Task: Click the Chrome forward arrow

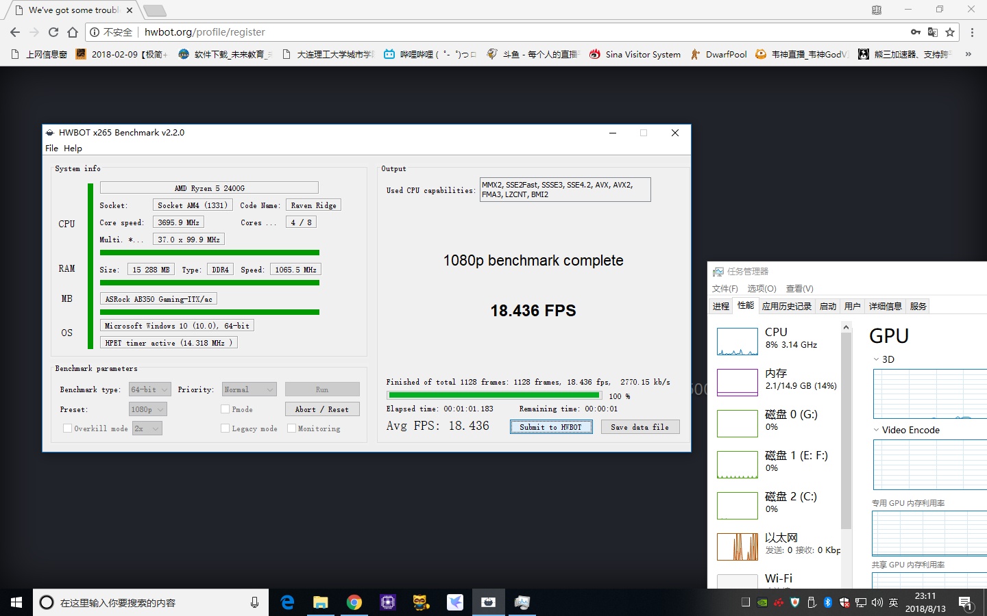Action: (34, 32)
